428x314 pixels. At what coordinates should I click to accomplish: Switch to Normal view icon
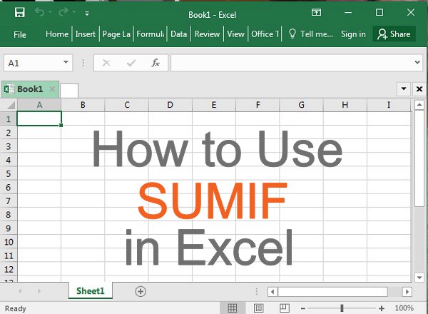click(x=233, y=308)
